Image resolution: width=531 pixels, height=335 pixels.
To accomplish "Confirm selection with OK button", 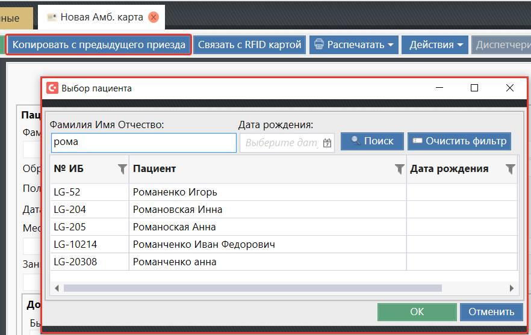I will coord(417,312).
